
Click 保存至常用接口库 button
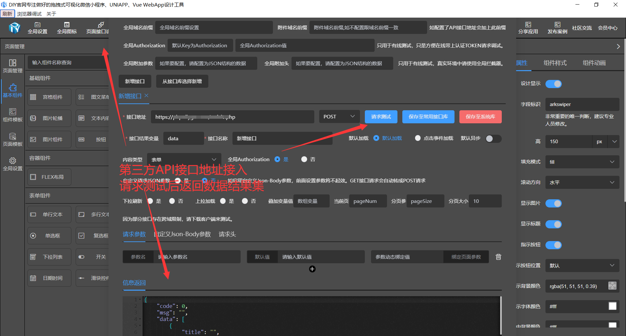428,116
